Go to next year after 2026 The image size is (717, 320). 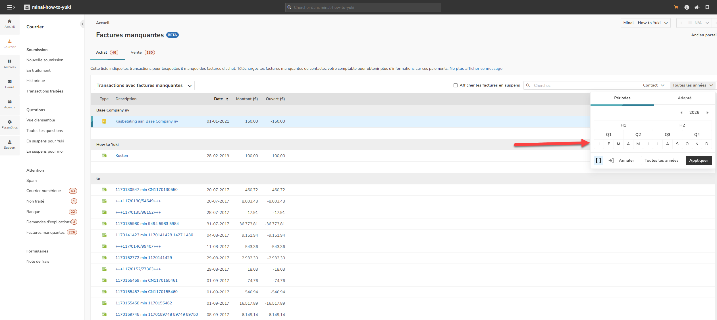(707, 113)
